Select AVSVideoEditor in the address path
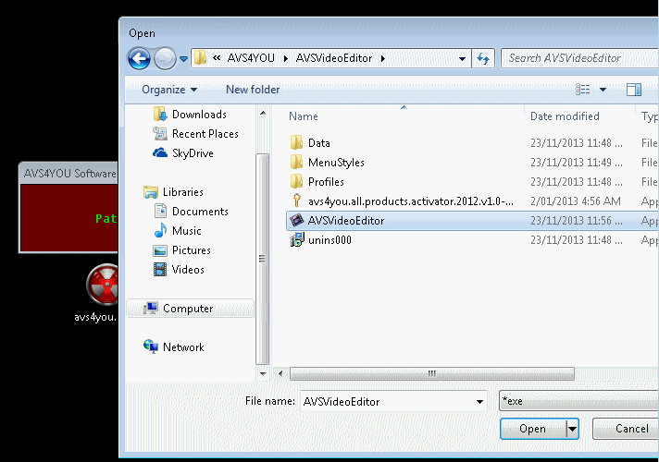Screen dimensions: 659x462 coord(334,58)
